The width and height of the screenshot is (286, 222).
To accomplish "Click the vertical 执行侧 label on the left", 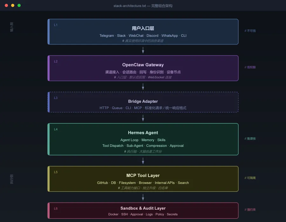I will click(12, 179).
